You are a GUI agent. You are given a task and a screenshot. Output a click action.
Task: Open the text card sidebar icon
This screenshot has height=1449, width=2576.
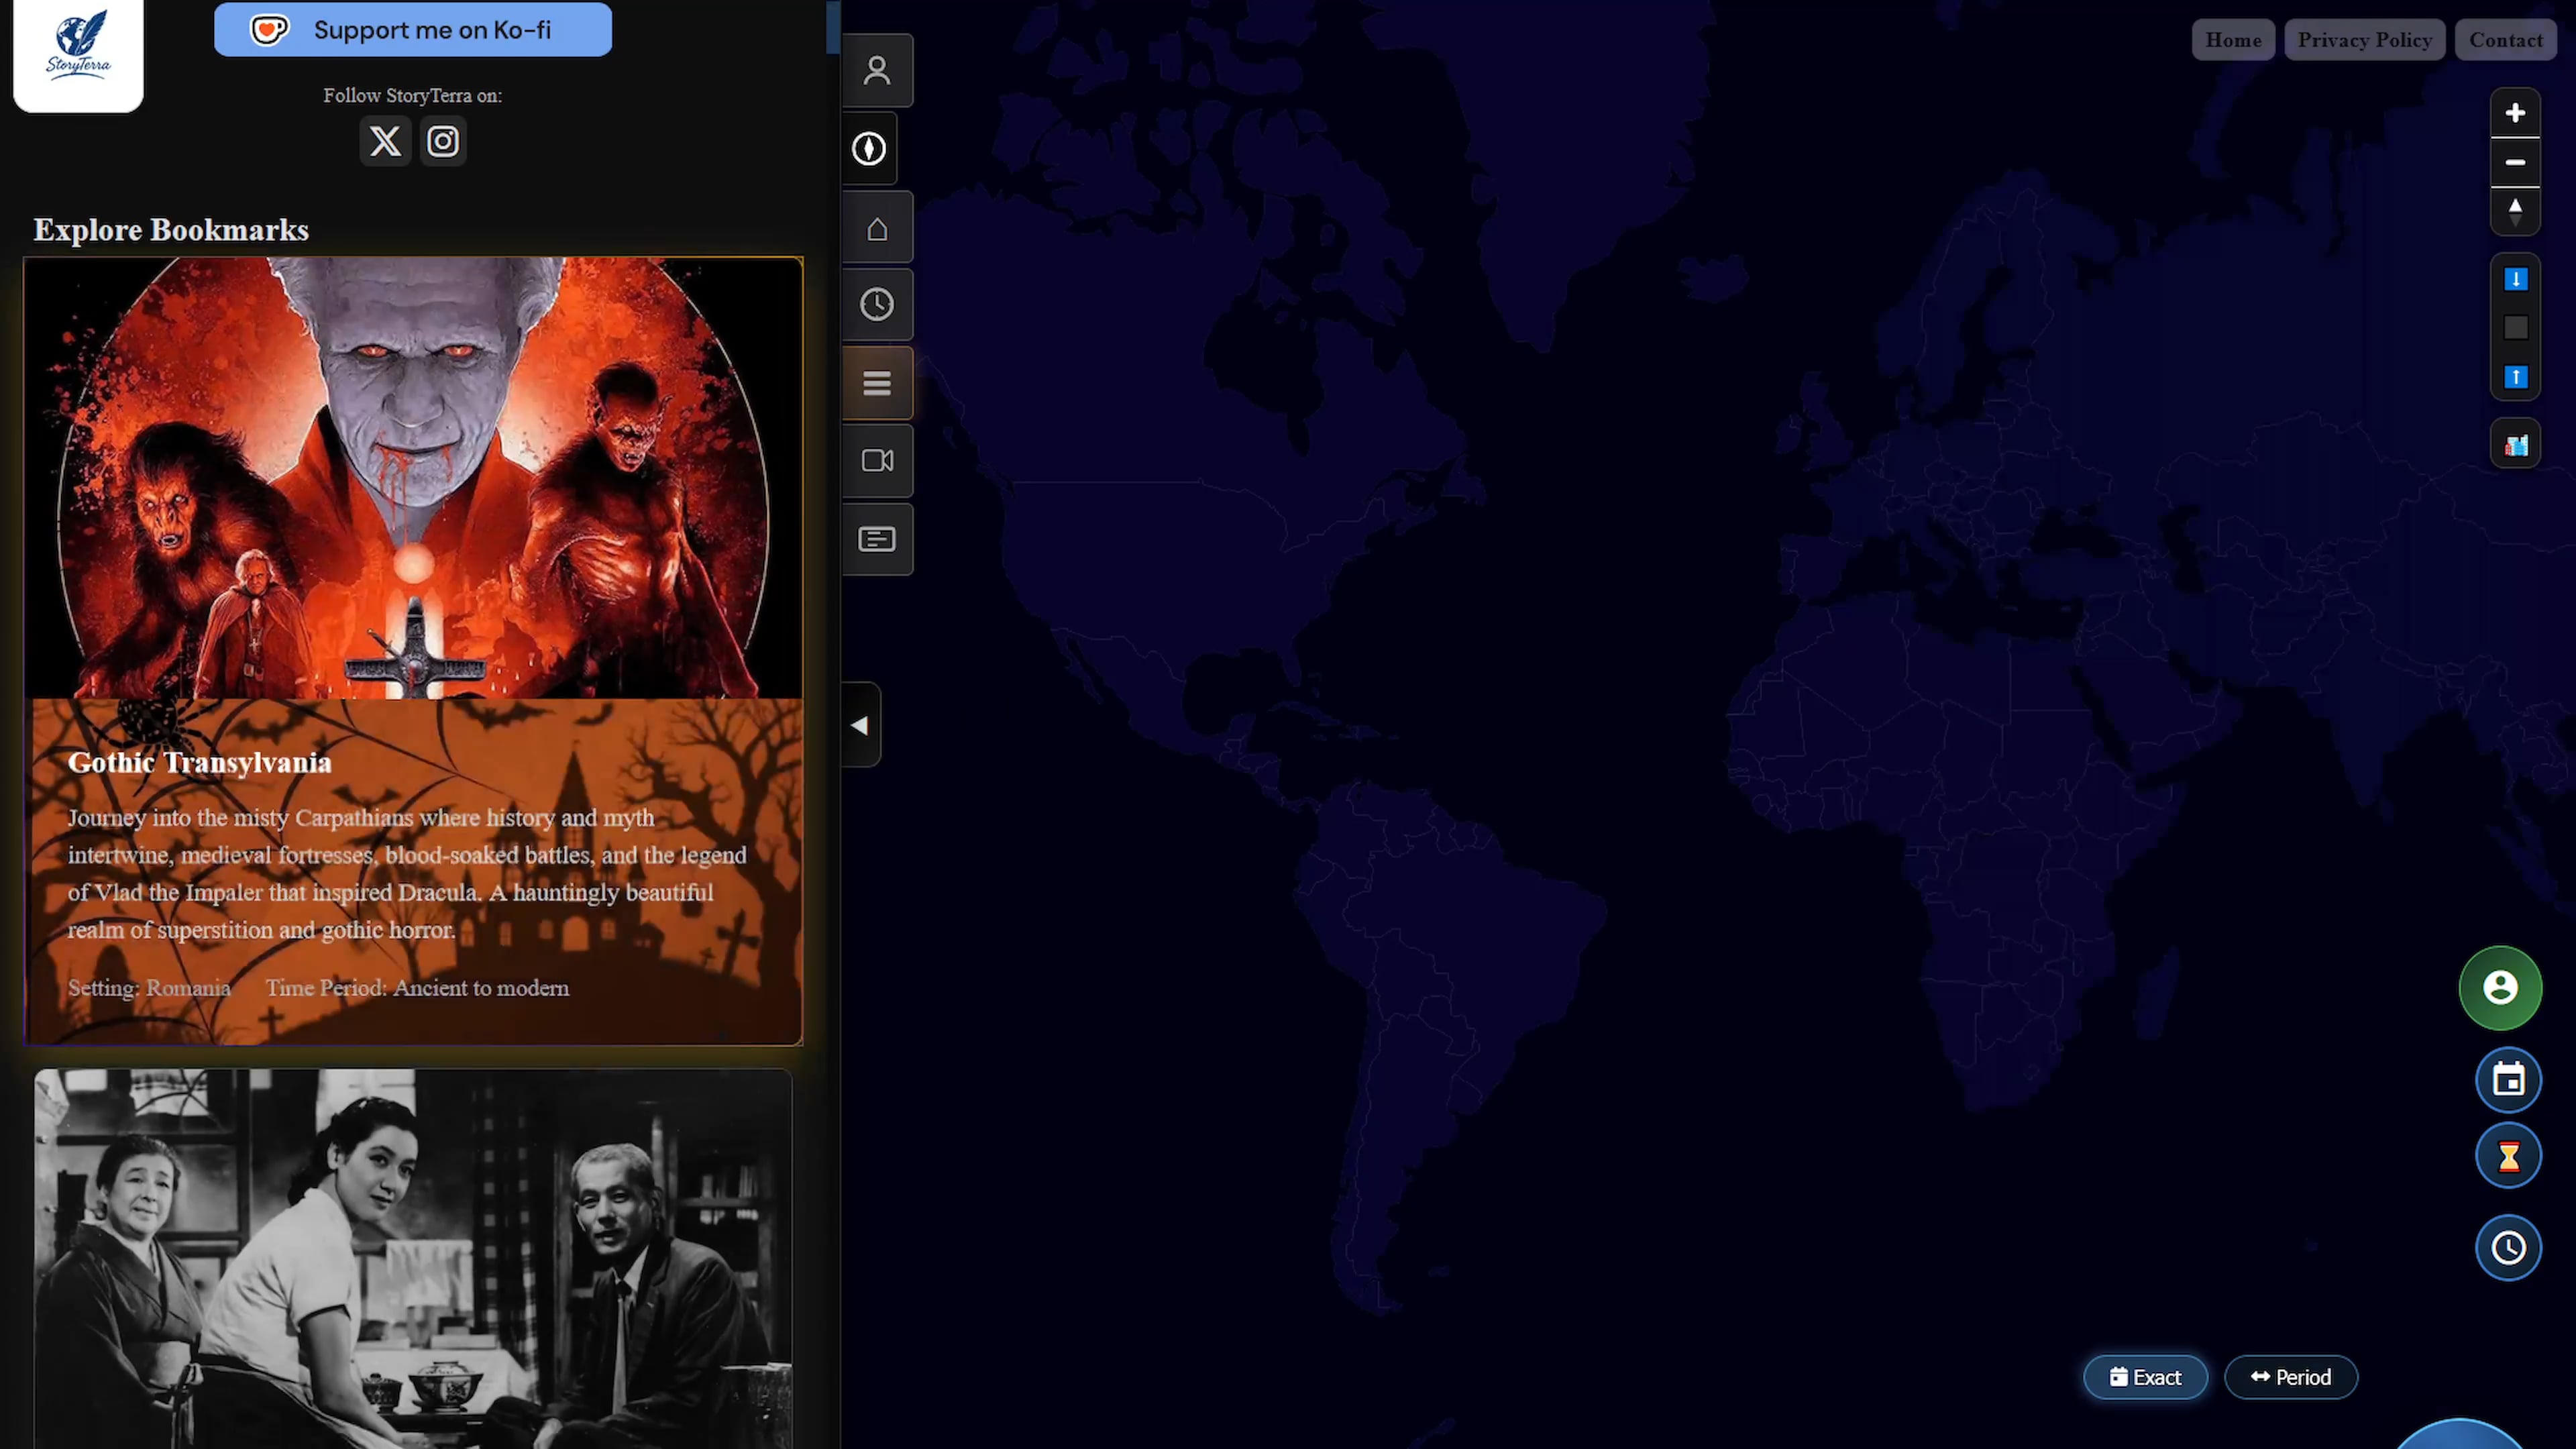[876, 539]
